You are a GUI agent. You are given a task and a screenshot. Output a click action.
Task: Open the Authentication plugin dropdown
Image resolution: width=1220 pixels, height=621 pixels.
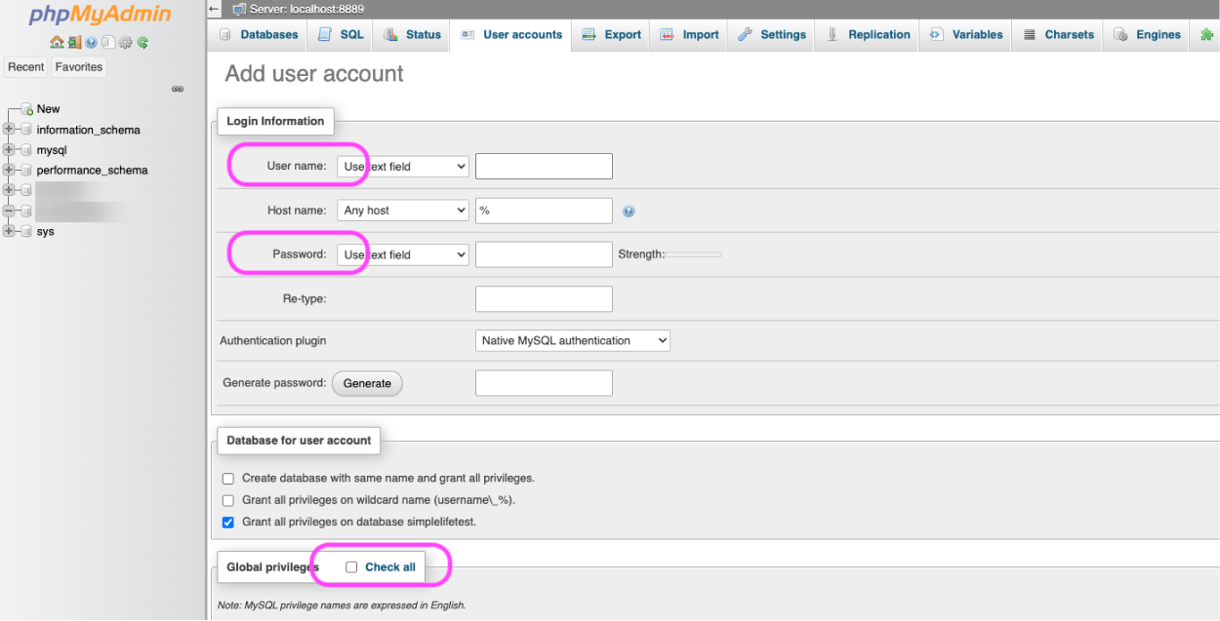point(572,341)
